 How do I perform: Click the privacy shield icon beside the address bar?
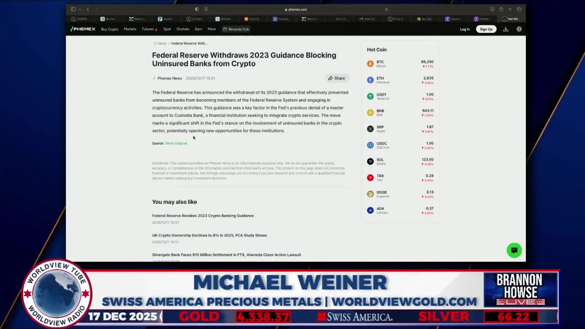(197, 9)
